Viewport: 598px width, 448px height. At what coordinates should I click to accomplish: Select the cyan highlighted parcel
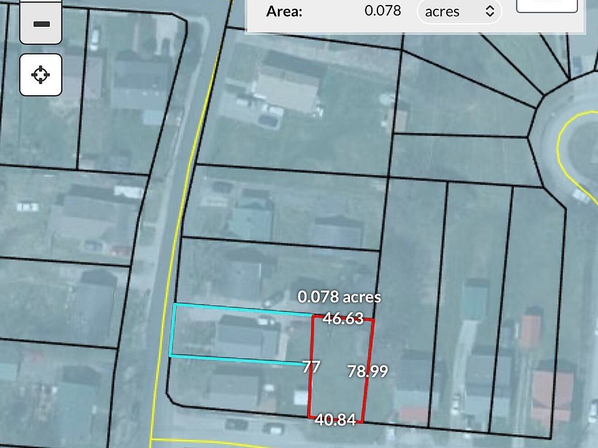click(x=241, y=334)
